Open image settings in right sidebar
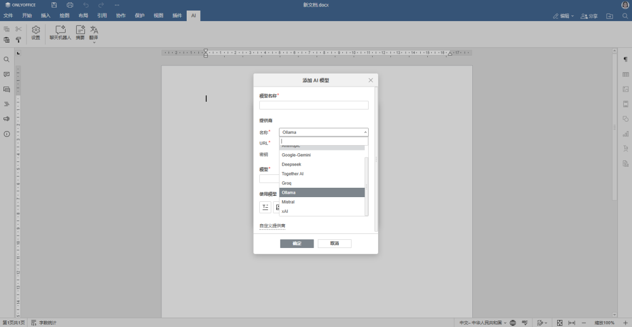632x327 pixels. pos(626,90)
